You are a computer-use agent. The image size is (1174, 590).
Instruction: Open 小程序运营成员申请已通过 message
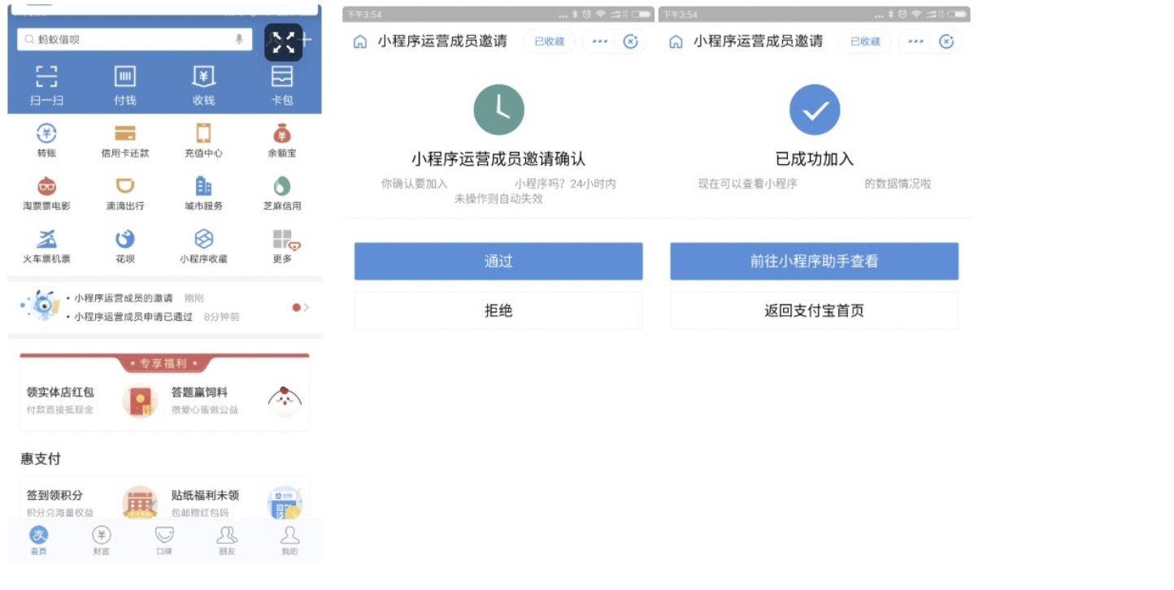133,317
